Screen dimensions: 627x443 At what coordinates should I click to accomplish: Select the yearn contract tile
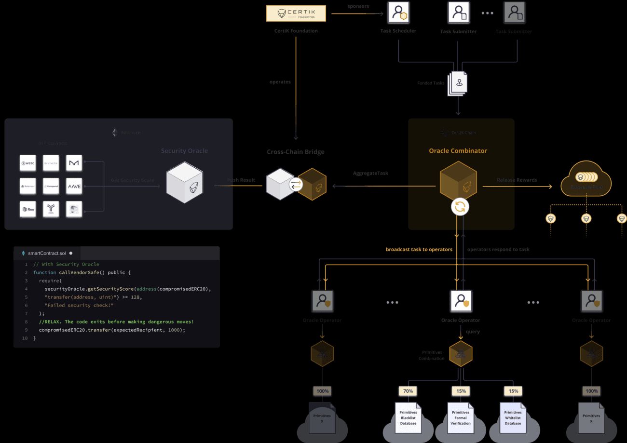click(51, 209)
